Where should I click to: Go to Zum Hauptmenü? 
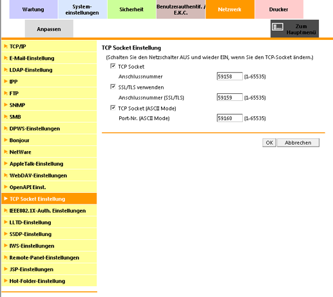pyautogui.click(x=294, y=29)
